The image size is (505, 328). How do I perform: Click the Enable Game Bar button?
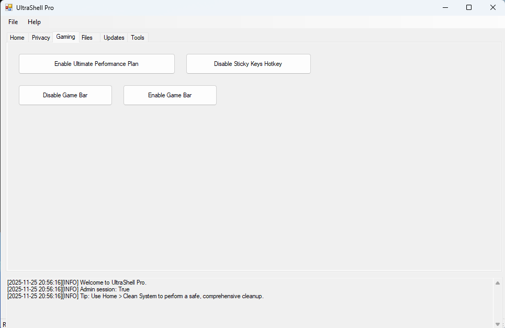170,95
